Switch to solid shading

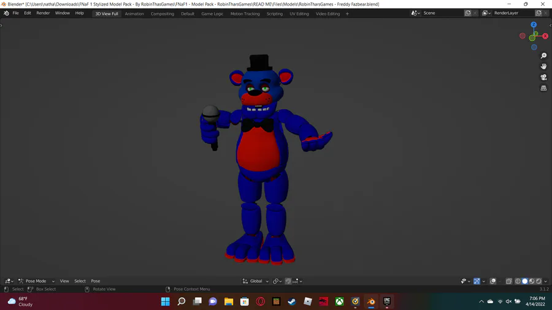pos(525,281)
